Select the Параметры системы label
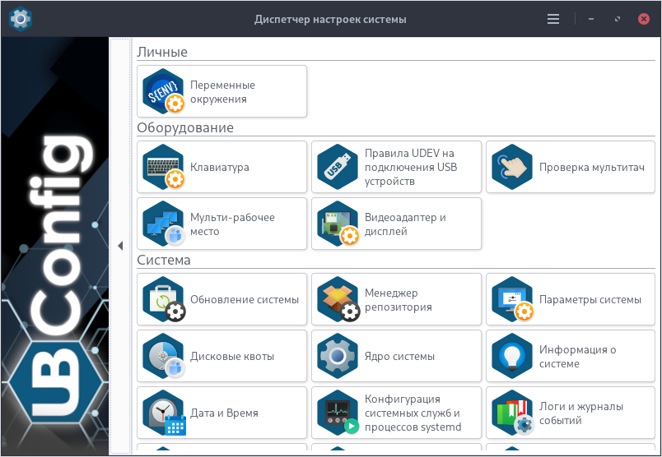The height and width of the screenshot is (457, 662). 590,299
